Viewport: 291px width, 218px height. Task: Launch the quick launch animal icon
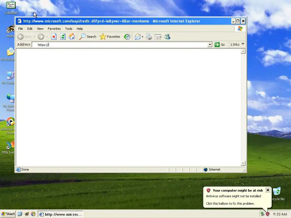[x=27, y=214]
